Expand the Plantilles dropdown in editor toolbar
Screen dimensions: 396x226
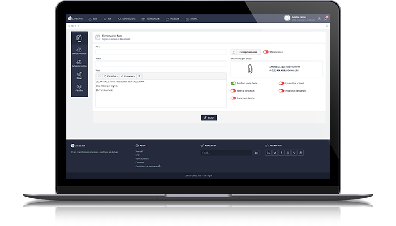pyautogui.click(x=110, y=76)
